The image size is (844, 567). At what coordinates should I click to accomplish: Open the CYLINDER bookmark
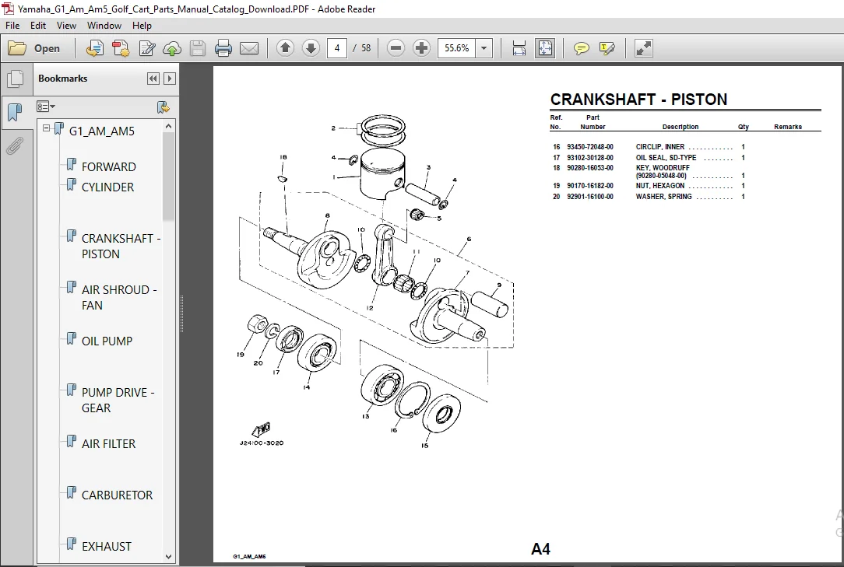coord(107,187)
